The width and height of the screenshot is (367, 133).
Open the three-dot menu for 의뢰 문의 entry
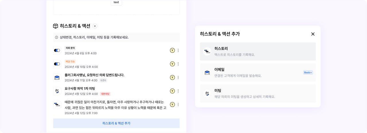(x=178, y=50)
